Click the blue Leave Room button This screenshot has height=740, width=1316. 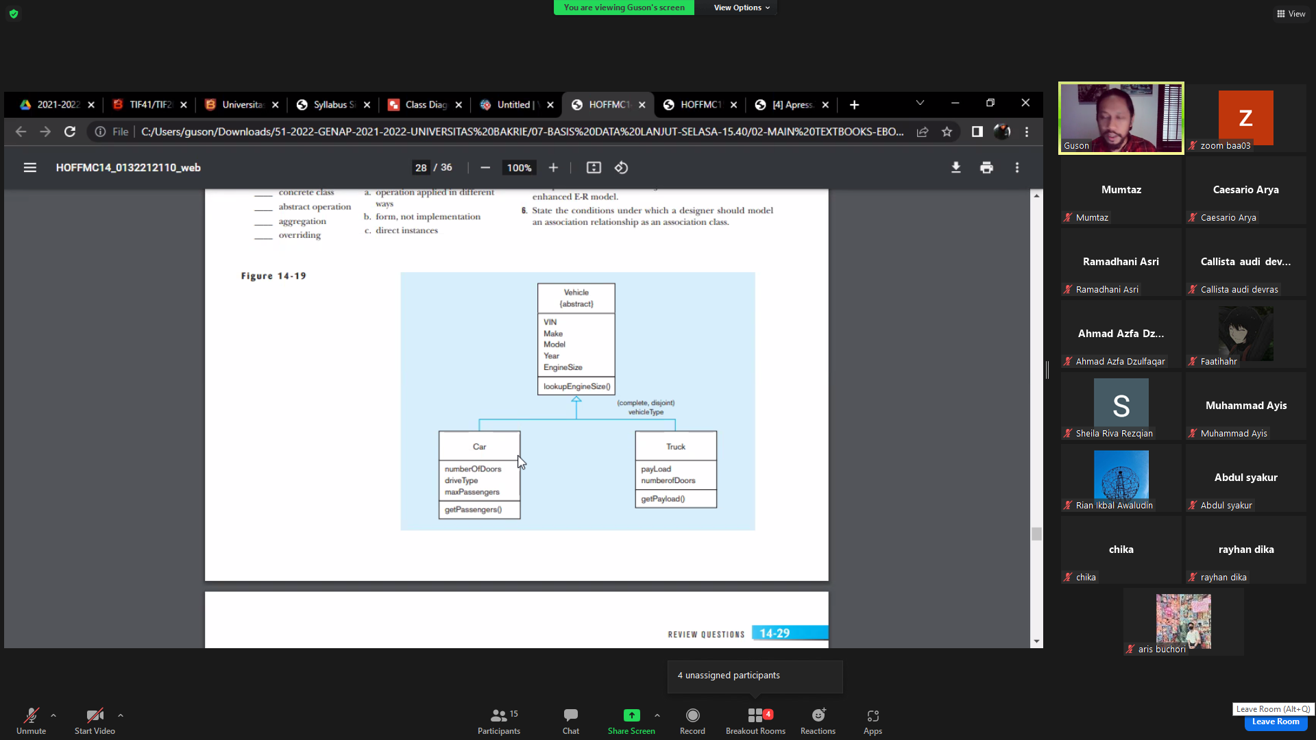1276,721
